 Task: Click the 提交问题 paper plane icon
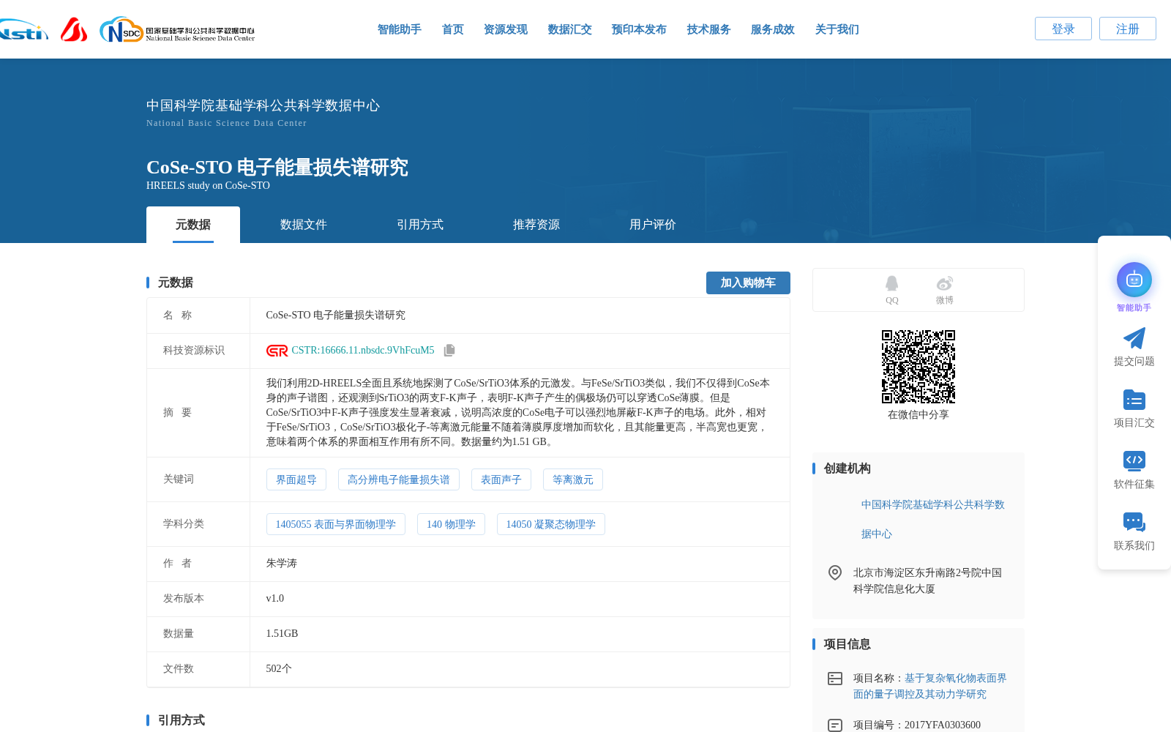(1134, 338)
